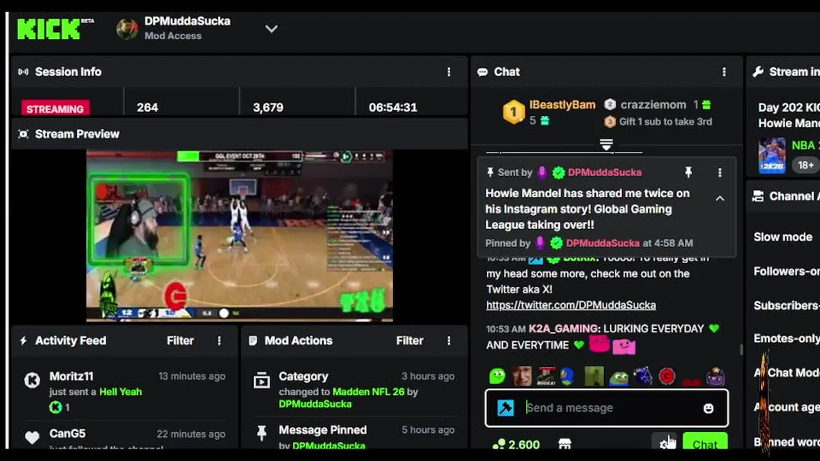The image size is (820, 461).
Task: Open the Mod Actions options menu
Action: [x=448, y=341]
